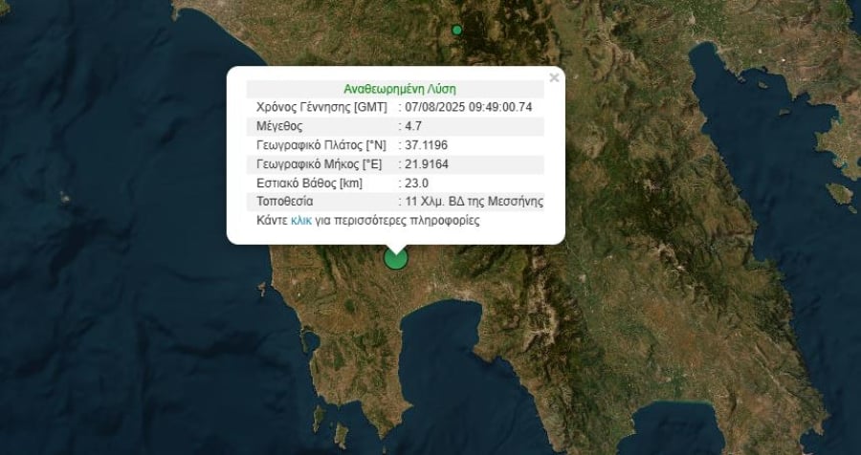Select the small green earthquake marker up north
Viewport: 861px width, 455px height.
point(457,31)
